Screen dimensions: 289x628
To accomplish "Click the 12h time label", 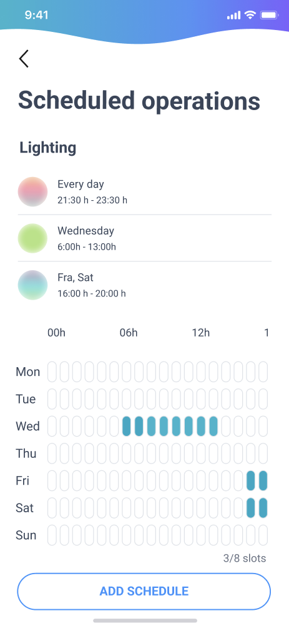I will [x=200, y=332].
